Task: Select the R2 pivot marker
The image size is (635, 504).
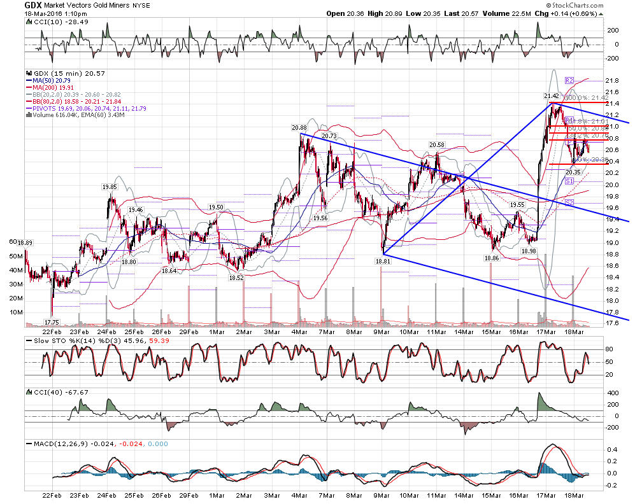Action: click(x=569, y=80)
